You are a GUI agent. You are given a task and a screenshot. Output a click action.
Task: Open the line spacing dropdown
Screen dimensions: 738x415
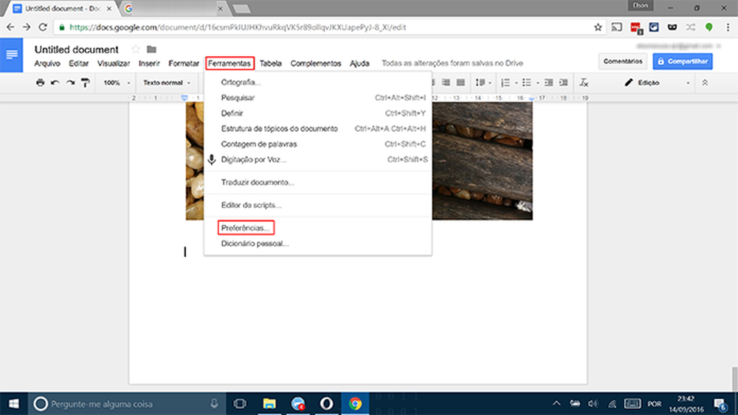(483, 83)
